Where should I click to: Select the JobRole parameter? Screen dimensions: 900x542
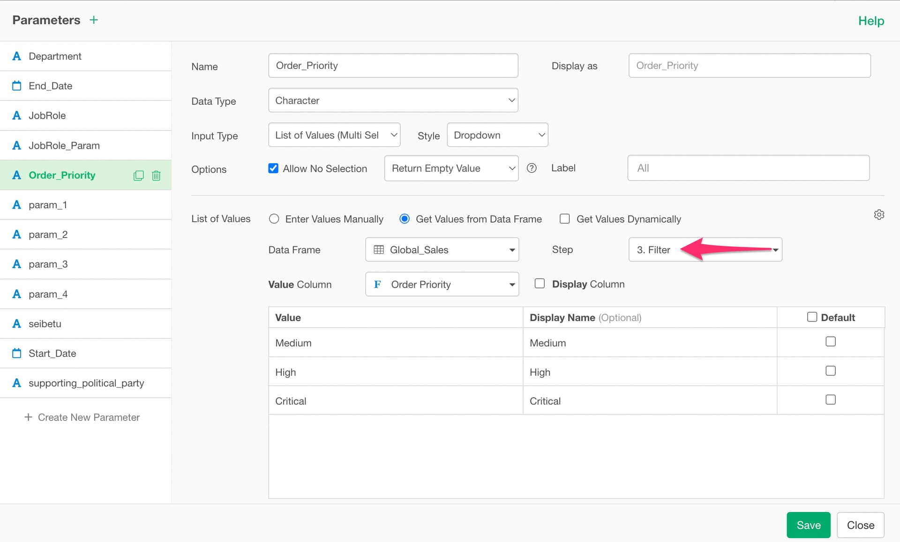pos(86,115)
